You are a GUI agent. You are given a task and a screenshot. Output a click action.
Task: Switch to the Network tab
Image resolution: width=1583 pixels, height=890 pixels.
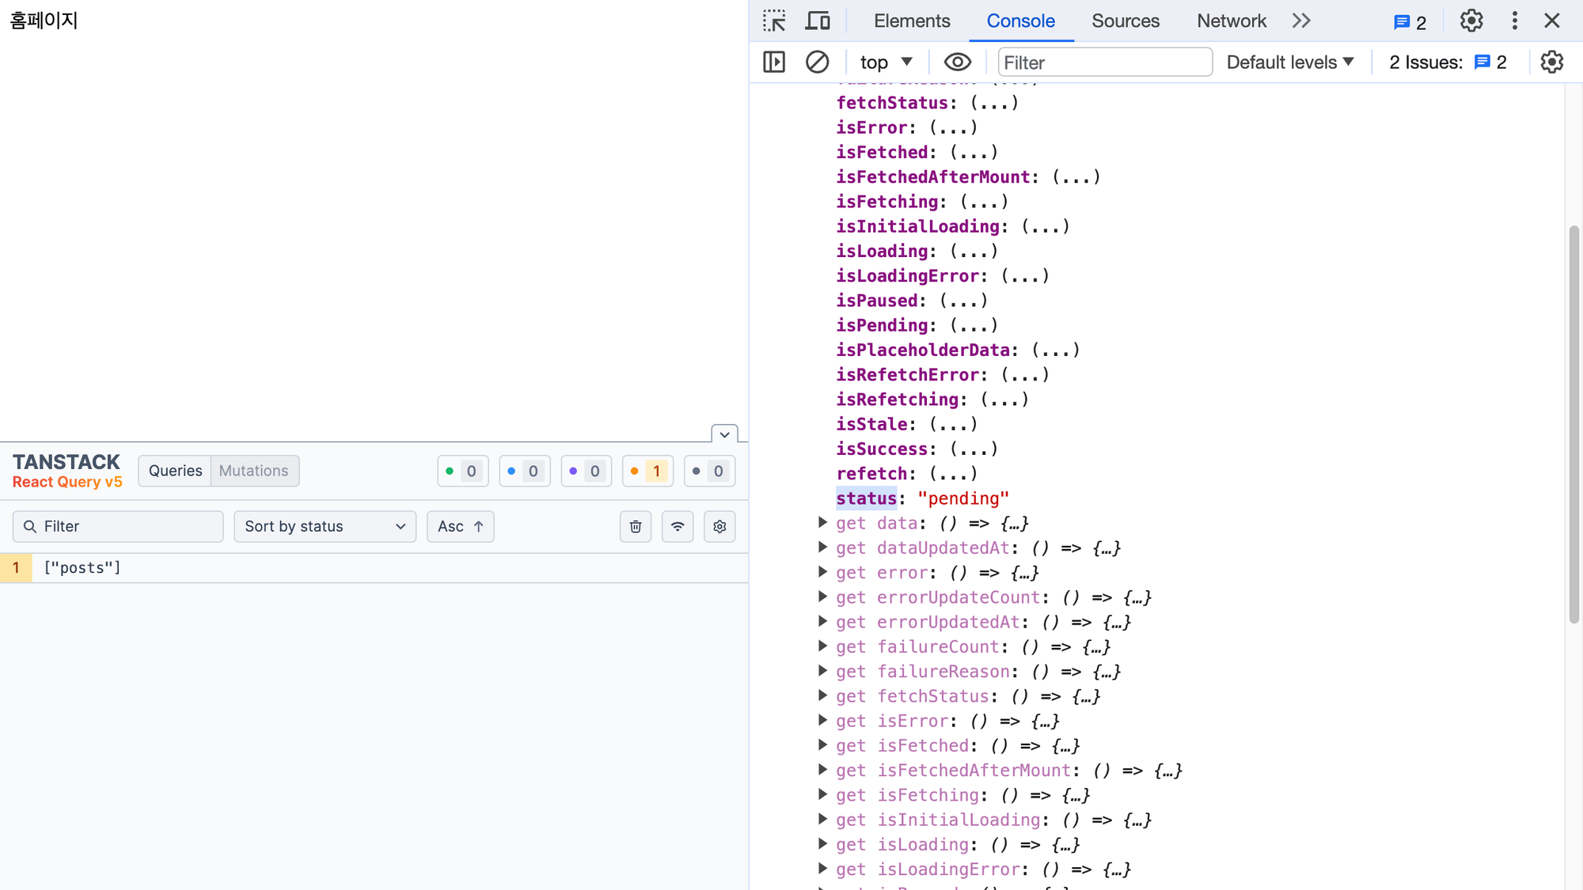tap(1231, 21)
